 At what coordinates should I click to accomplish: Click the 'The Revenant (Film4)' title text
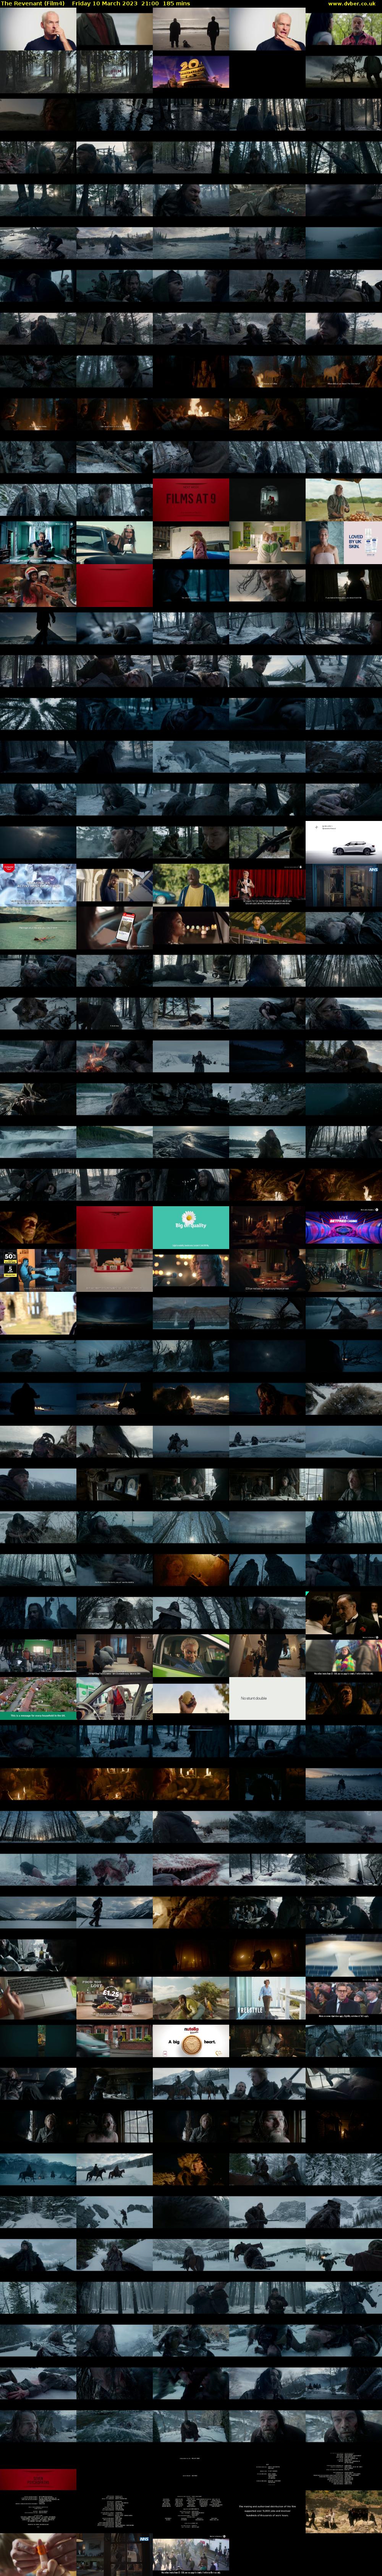(33, 4)
